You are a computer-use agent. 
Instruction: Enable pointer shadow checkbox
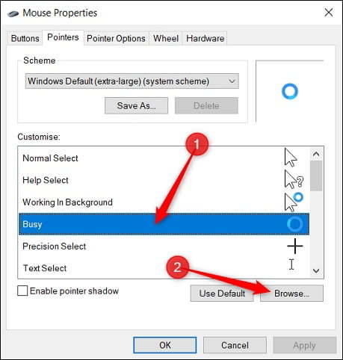pos(22,291)
